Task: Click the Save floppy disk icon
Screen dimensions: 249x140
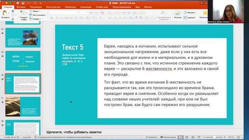Action: coord(23,3)
